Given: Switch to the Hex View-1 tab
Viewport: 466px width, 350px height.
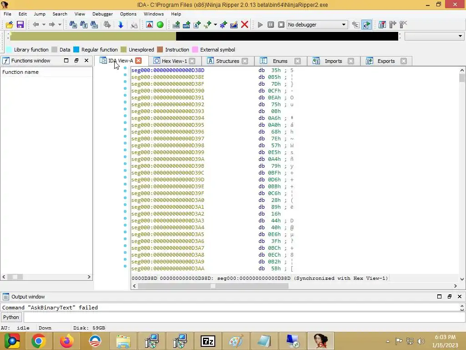Looking at the screenshot, I should pyautogui.click(x=174, y=61).
